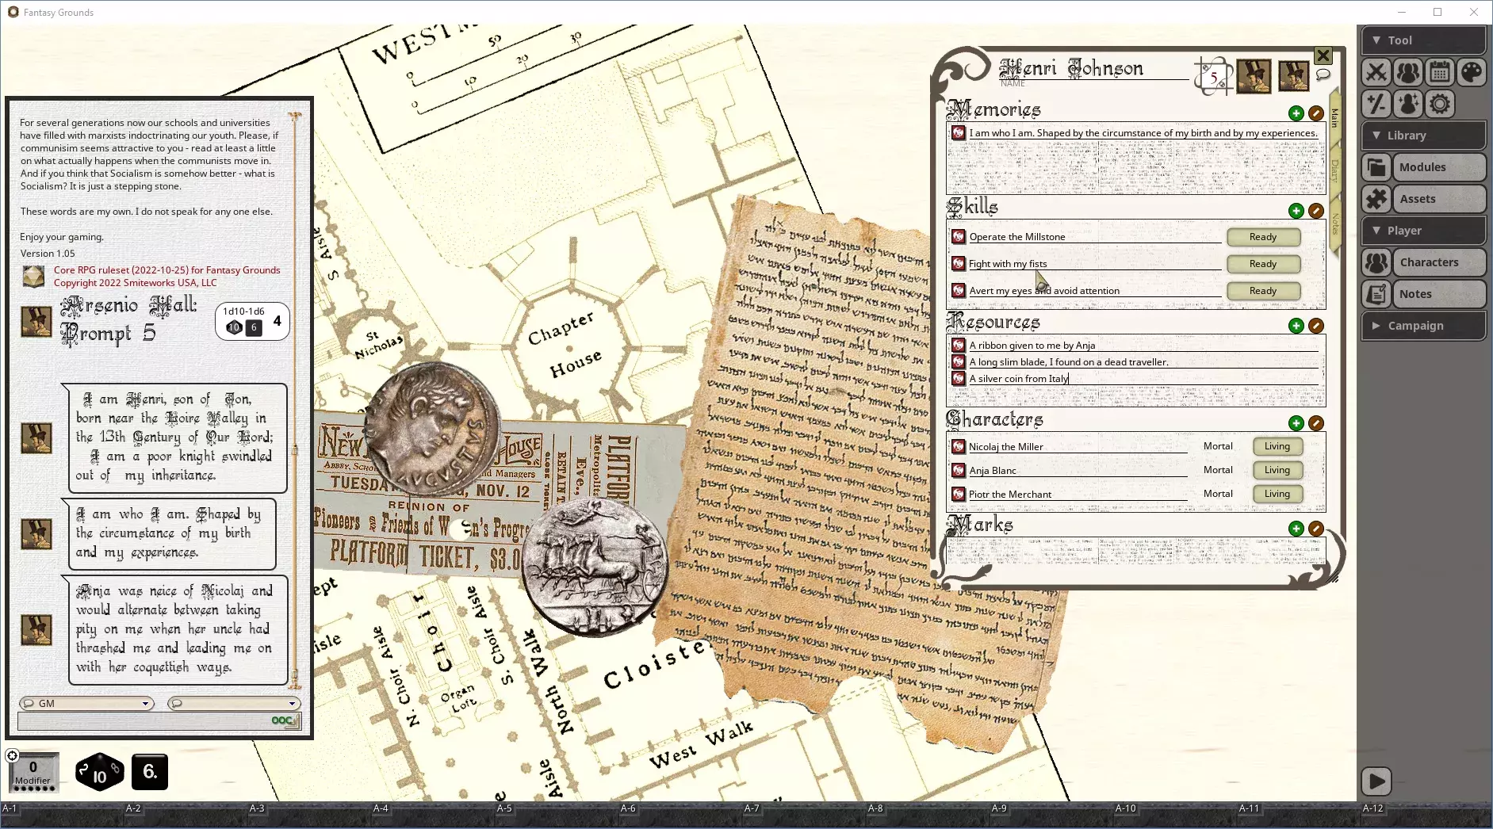The height and width of the screenshot is (829, 1493).
Task: Click the Assets puzzle-piece icon
Action: pyautogui.click(x=1376, y=199)
